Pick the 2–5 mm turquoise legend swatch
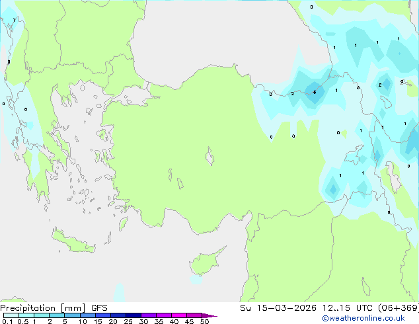 click(x=57, y=315)
